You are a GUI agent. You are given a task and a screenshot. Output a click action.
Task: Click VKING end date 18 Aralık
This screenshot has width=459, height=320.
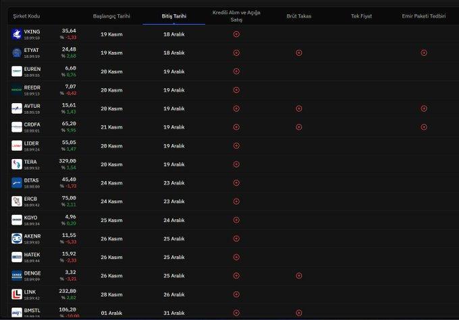[174, 34]
